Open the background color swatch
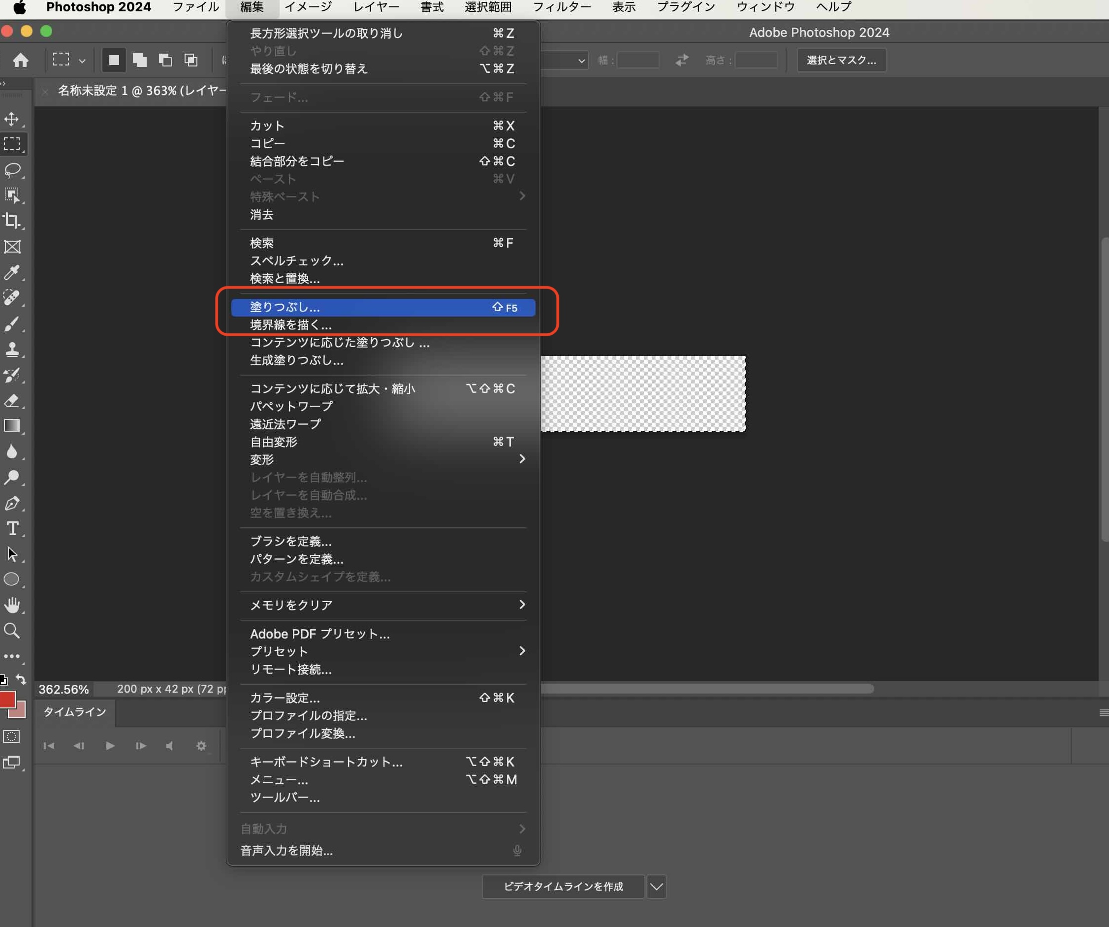Viewport: 1109px width, 927px height. (x=20, y=713)
